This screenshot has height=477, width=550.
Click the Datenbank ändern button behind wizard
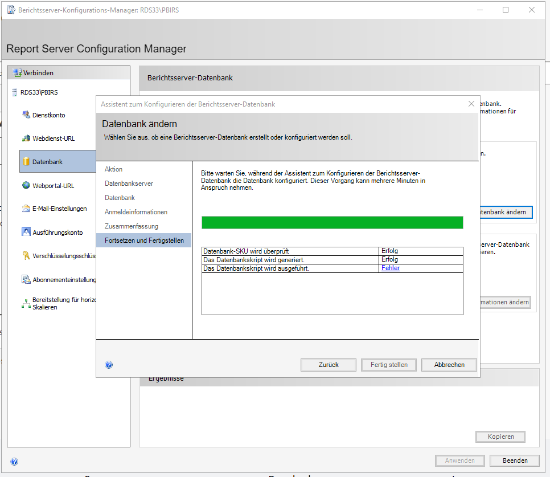coord(506,212)
